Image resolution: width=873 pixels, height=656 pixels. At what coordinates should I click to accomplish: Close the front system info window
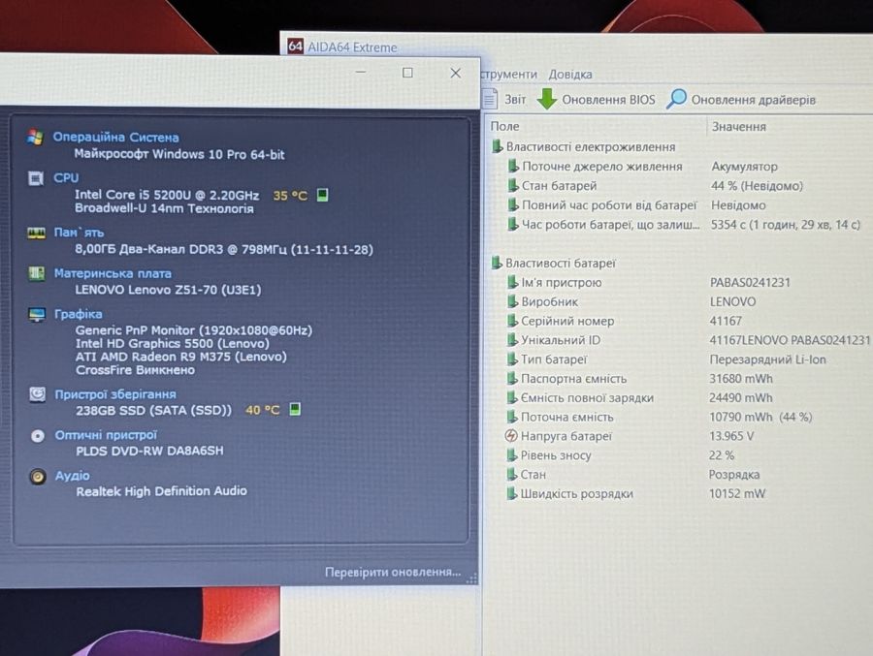[x=456, y=73]
